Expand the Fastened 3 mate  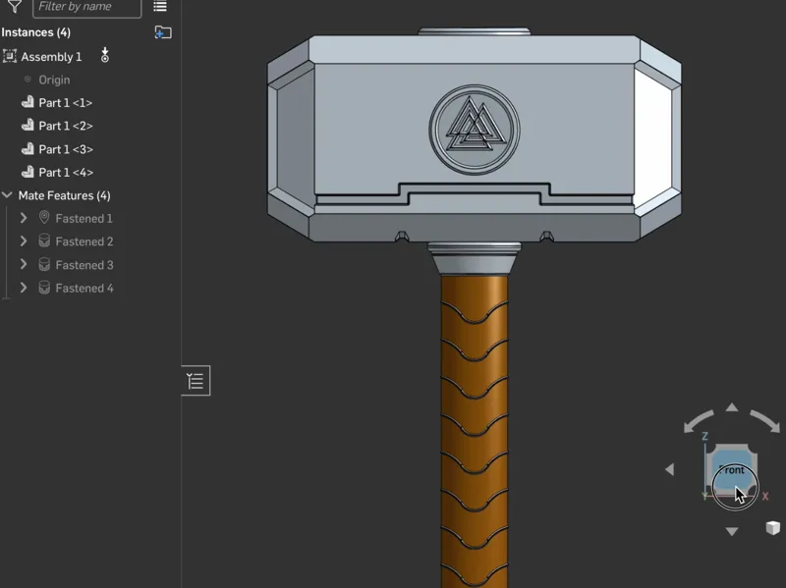23,264
